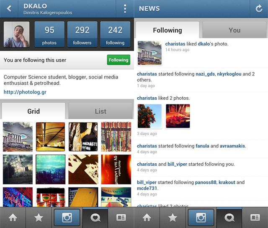
Task: Select the Following news tab
Action: point(167,30)
